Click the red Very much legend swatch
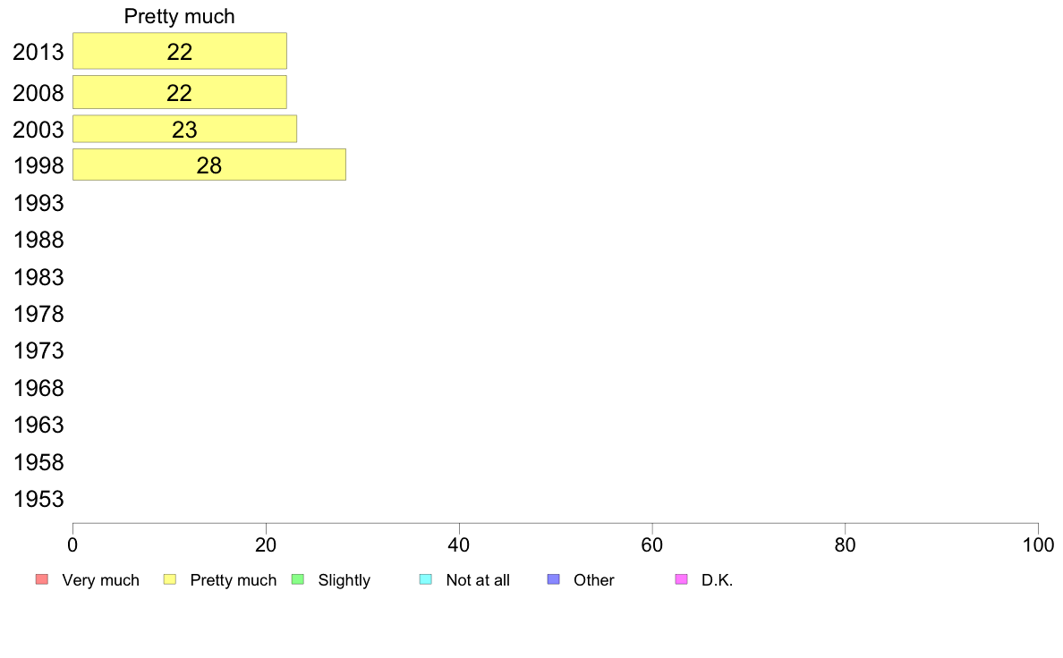 point(42,579)
